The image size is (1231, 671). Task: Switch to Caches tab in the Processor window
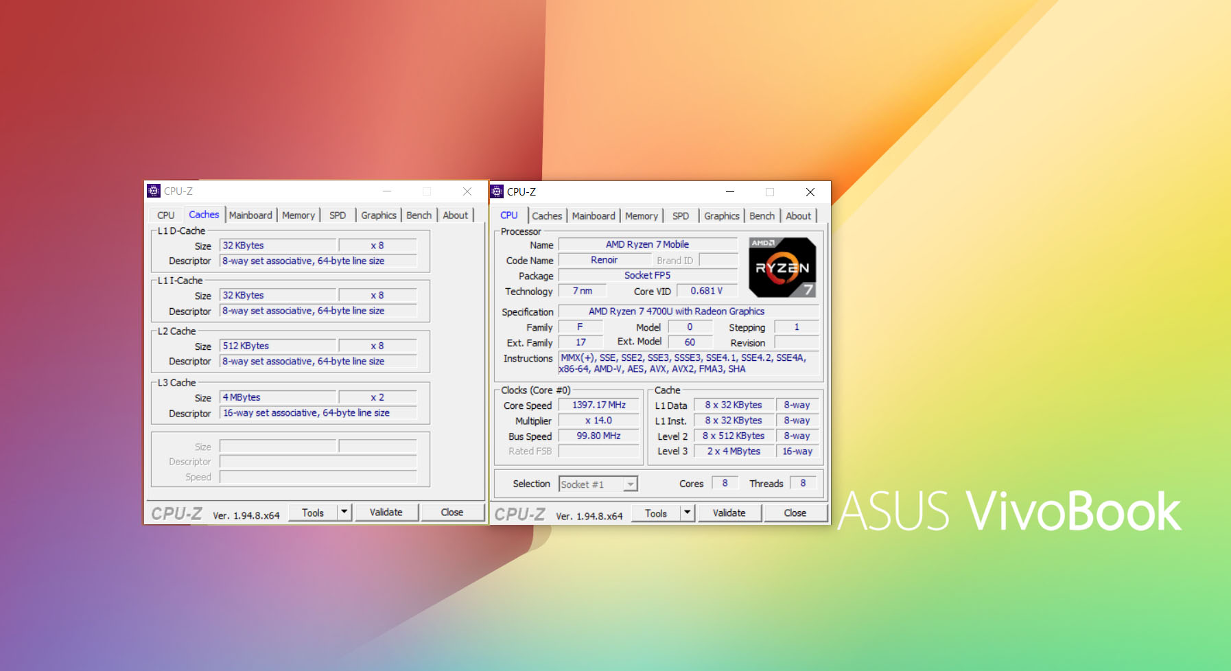click(547, 216)
